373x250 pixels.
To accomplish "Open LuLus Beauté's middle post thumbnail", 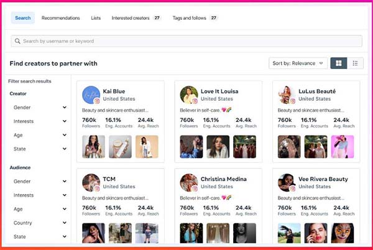I will point(316,147).
